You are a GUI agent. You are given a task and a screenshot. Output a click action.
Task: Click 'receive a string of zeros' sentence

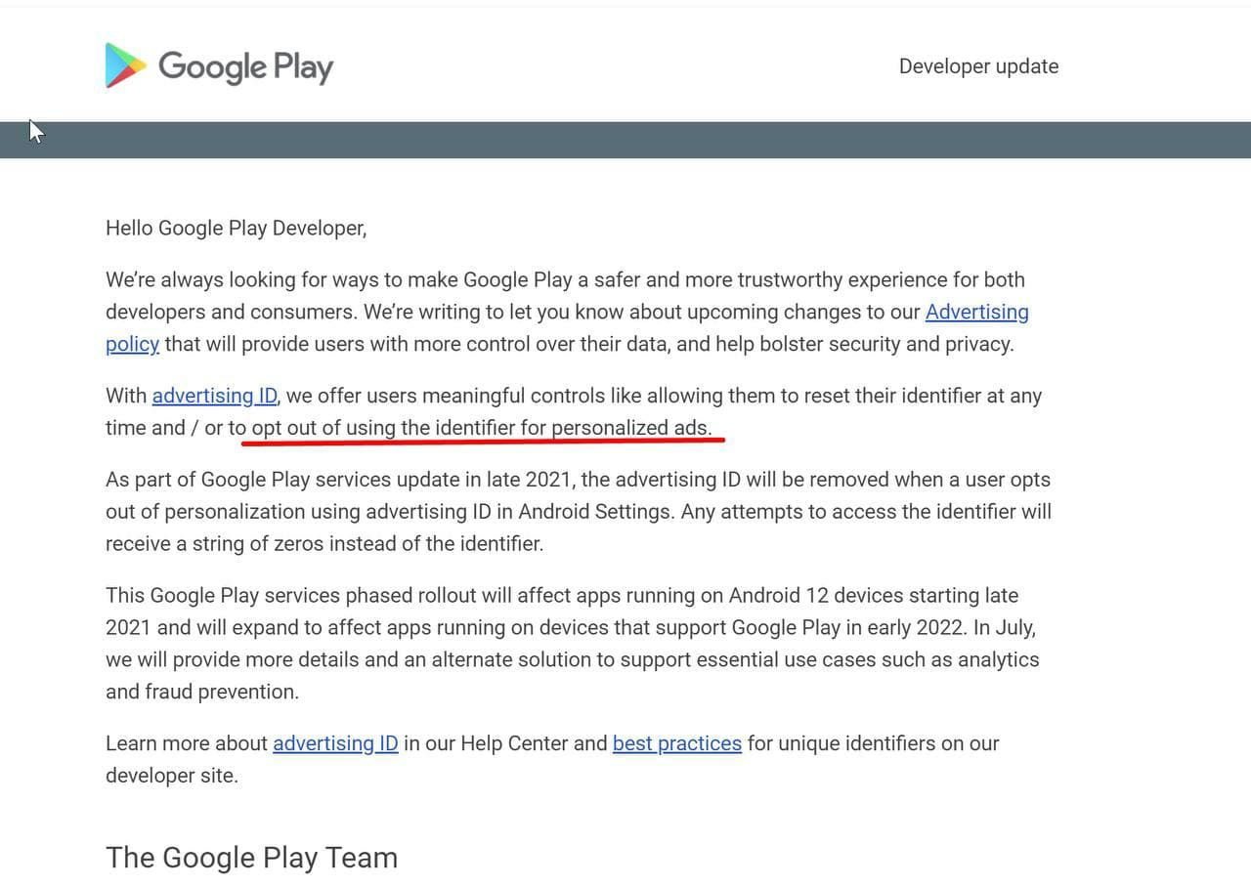(324, 544)
